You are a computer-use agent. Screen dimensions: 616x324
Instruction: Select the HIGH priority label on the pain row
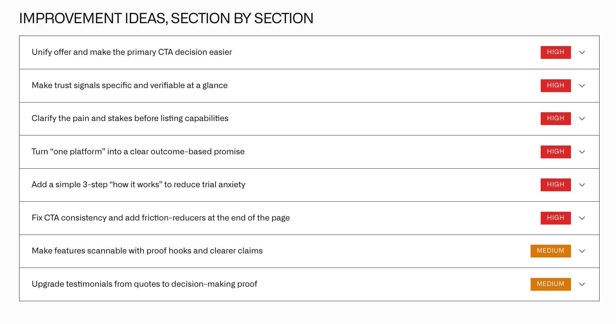pos(555,118)
